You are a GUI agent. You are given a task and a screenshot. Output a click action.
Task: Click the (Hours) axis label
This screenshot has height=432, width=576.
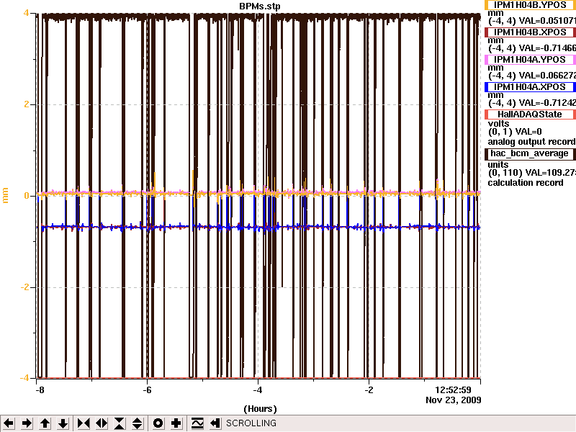click(x=260, y=409)
